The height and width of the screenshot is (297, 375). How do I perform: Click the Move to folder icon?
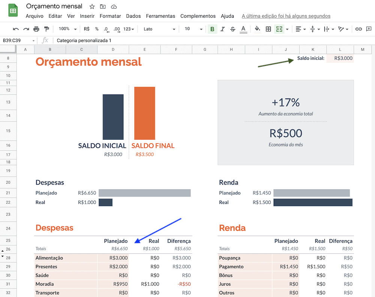pyautogui.click(x=103, y=7)
